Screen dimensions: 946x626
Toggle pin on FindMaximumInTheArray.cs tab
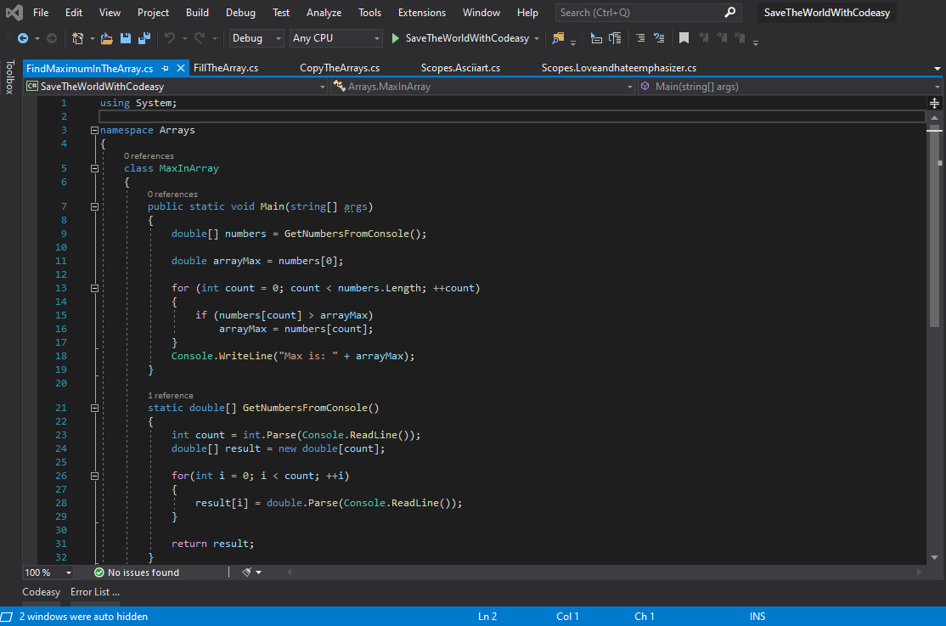click(166, 68)
